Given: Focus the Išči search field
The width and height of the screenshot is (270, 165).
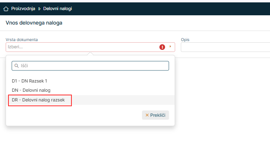Looking at the screenshot, I should click(x=93, y=66).
